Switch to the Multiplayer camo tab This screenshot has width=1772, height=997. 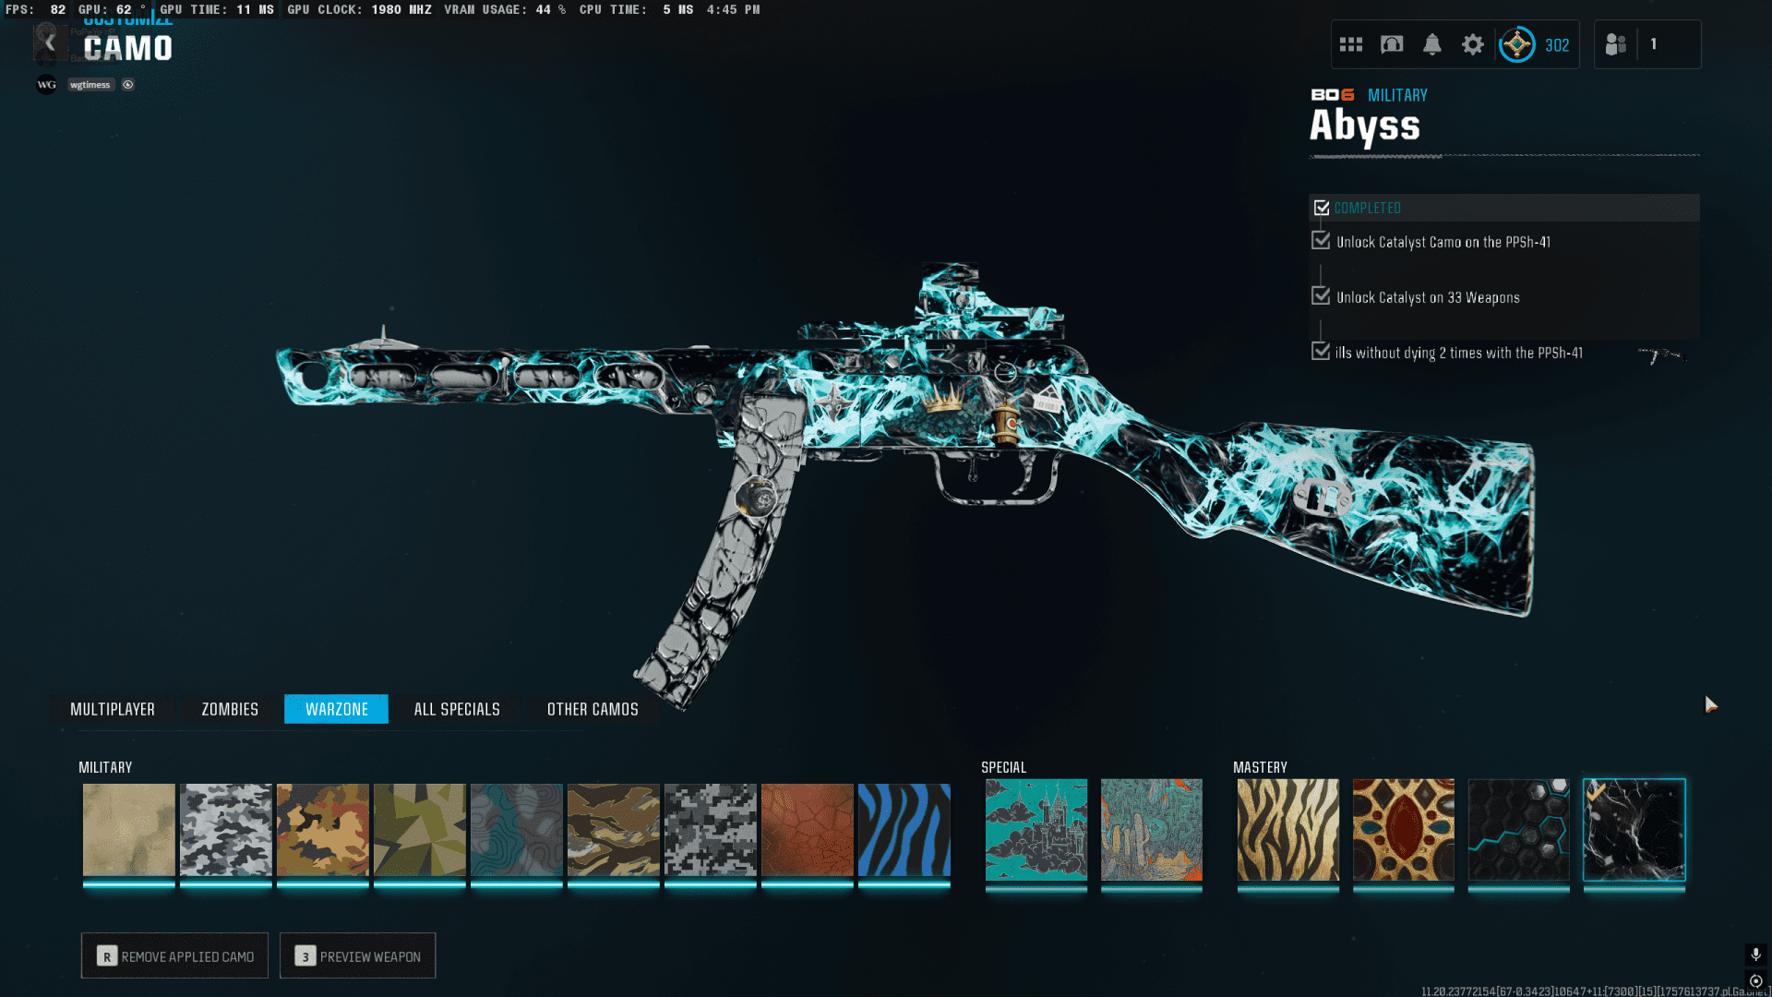click(x=113, y=709)
